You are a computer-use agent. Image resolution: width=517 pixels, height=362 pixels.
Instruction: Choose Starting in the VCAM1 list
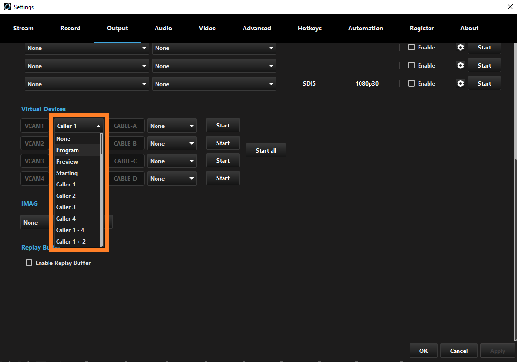(x=77, y=173)
